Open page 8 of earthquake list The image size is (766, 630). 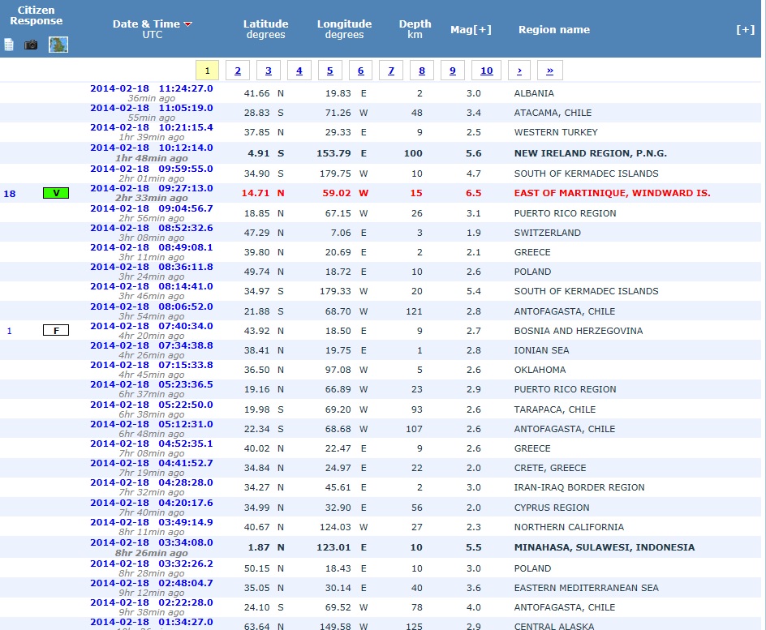pyautogui.click(x=422, y=71)
